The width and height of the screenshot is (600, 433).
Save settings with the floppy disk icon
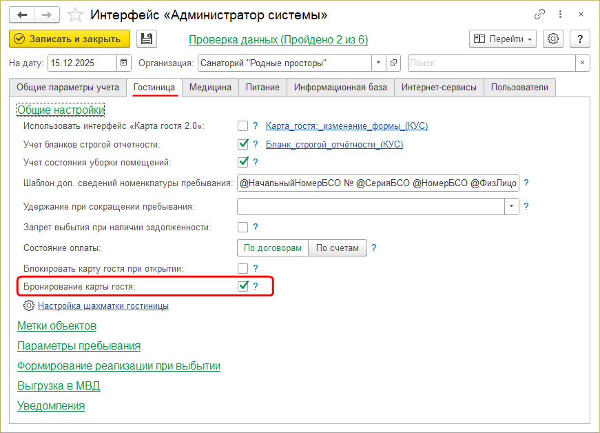point(147,39)
